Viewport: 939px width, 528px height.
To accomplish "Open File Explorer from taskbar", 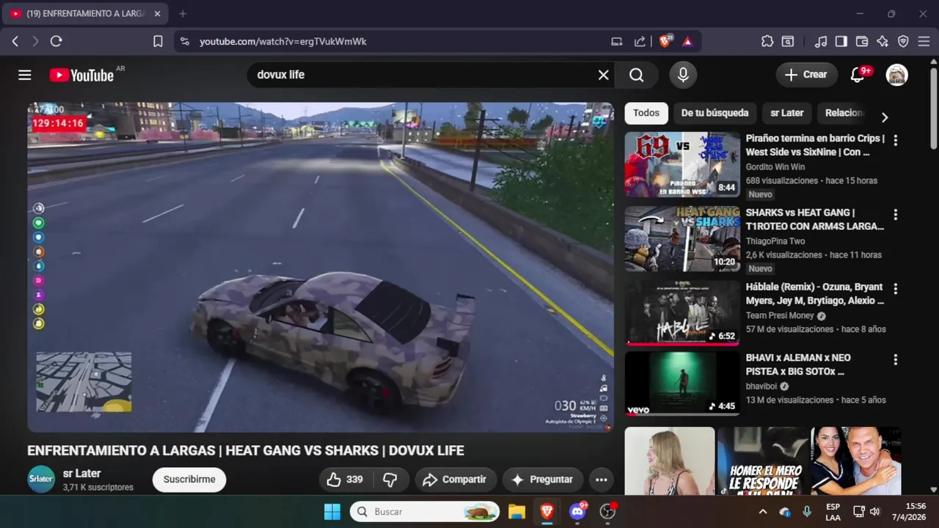I will click(516, 512).
